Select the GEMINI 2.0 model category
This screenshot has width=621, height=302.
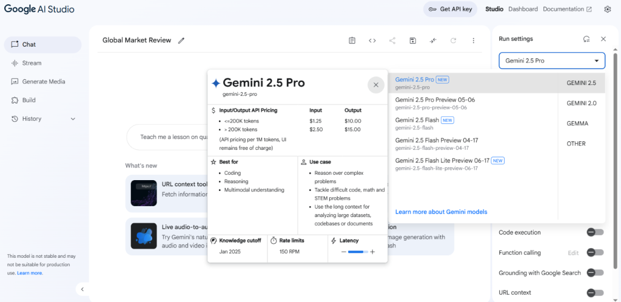click(582, 103)
